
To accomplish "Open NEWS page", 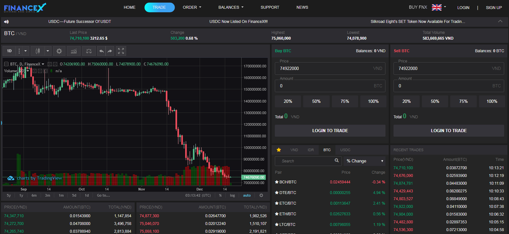I will [x=302, y=7].
